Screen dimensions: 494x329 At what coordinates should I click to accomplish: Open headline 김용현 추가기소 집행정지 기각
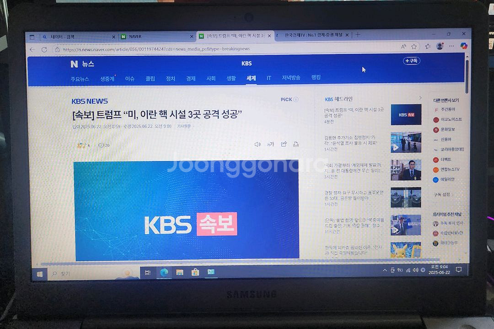point(350,140)
